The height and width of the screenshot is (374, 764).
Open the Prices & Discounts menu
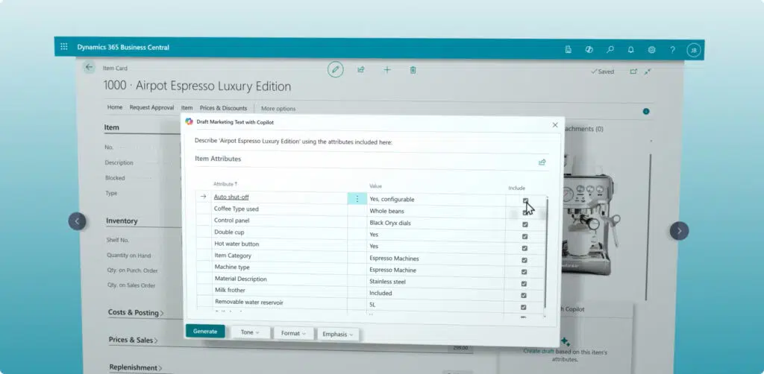pos(224,108)
